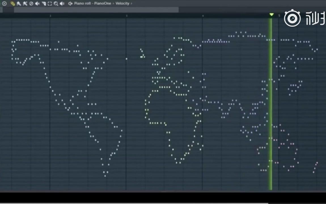The height and width of the screenshot is (204, 326).
Task: Click the green playhead marker triangle
Action: pos(271,14)
